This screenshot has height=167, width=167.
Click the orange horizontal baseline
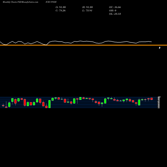click(83, 45)
